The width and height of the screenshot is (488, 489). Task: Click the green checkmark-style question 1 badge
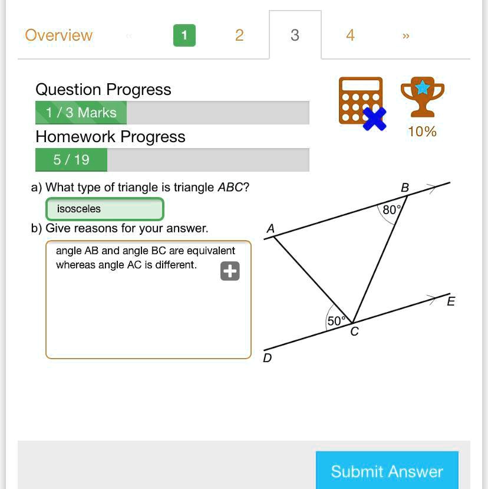click(184, 35)
